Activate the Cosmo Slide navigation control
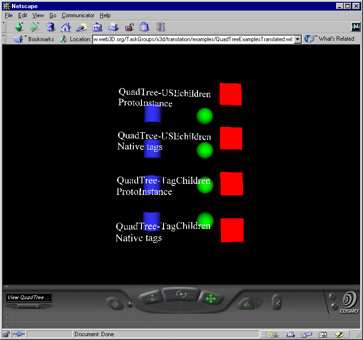The width and height of the screenshot is (363, 340). click(x=210, y=298)
